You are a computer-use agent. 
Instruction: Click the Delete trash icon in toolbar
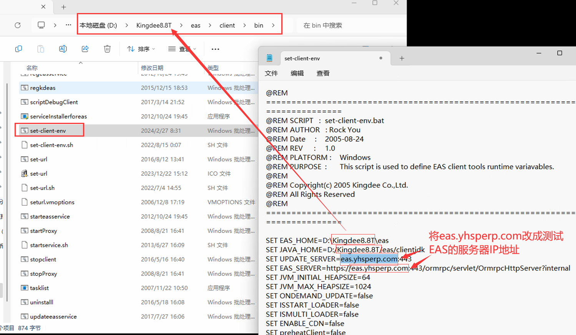[x=107, y=49]
